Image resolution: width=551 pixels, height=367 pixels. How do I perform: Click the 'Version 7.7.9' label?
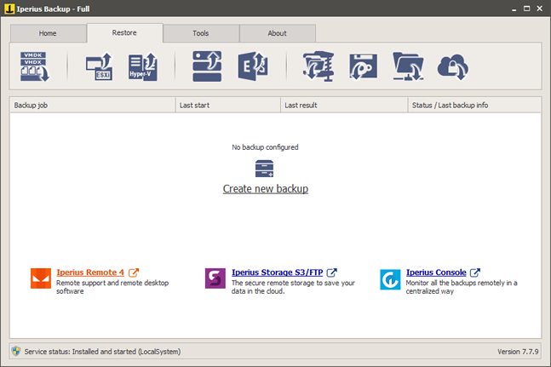point(518,352)
